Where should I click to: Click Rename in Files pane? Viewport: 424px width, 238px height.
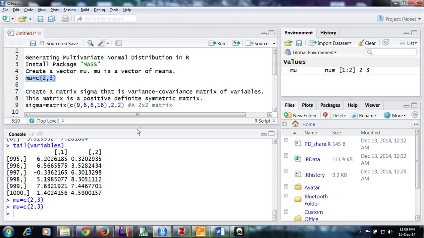363,115
